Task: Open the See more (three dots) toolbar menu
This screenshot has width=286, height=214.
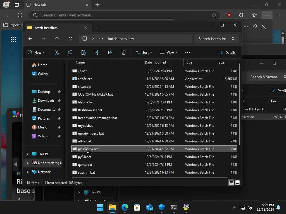Action: click(x=187, y=53)
